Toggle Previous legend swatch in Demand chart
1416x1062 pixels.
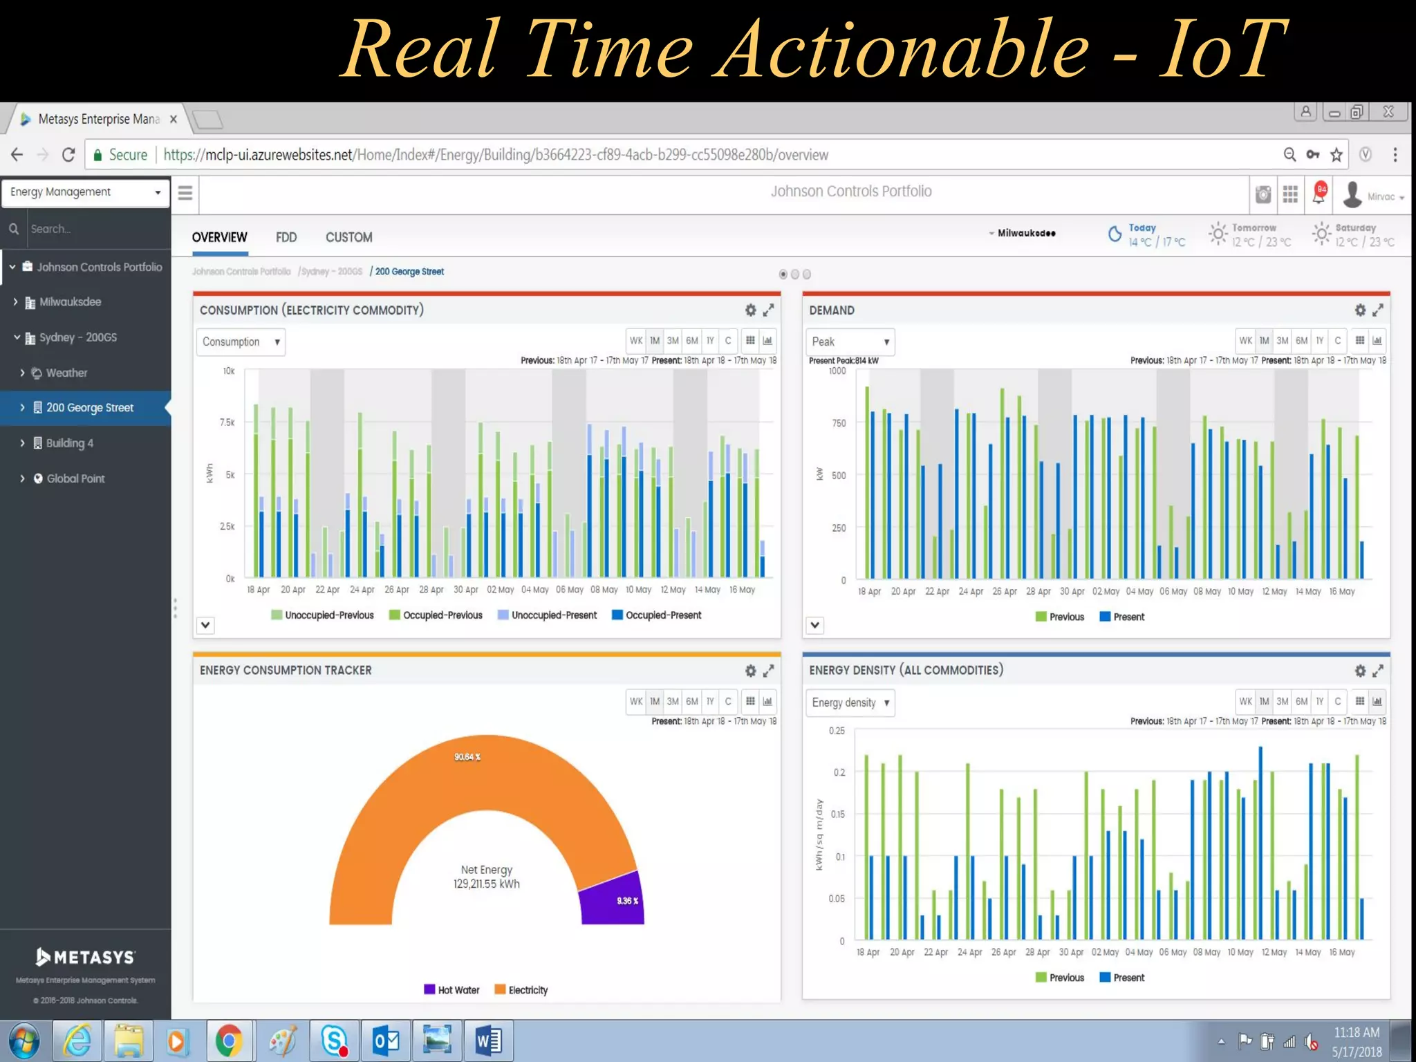1041,617
